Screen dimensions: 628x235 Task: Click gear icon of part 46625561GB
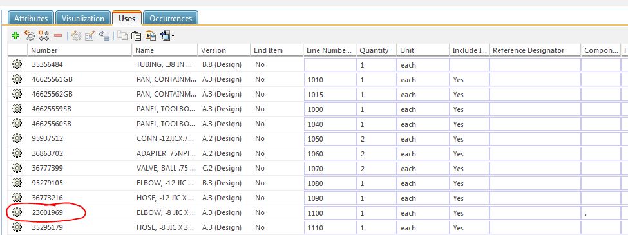pyautogui.click(x=17, y=79)
